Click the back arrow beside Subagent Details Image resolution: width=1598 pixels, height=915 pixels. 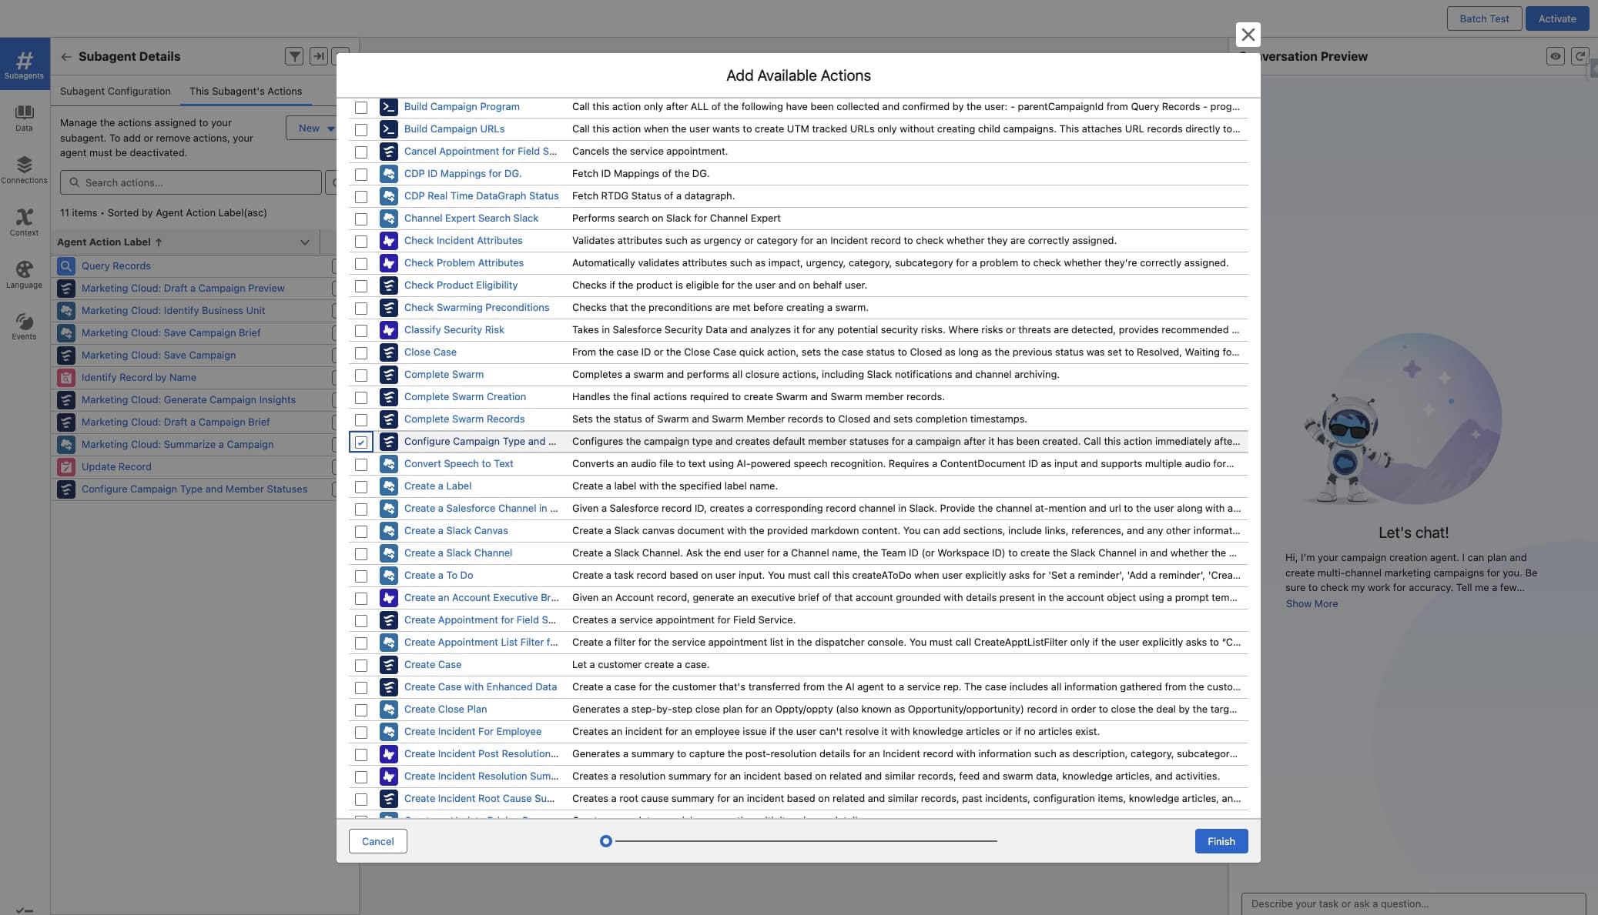[x=66, y=56]
